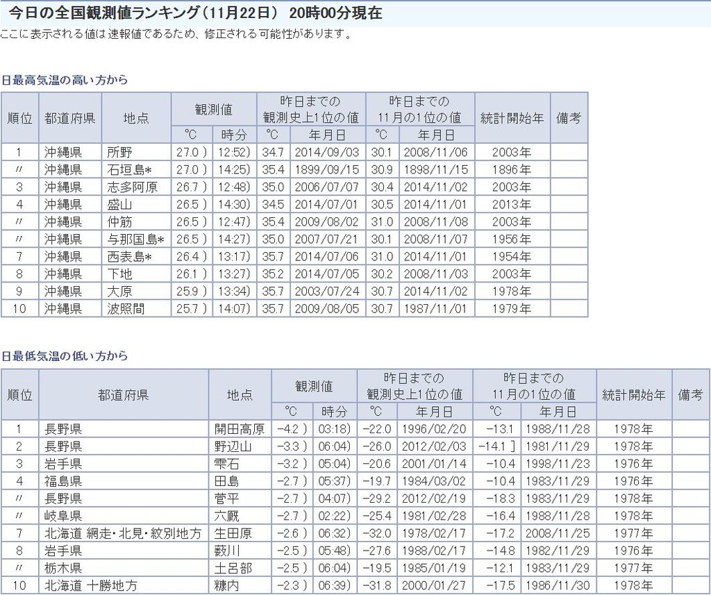Select the 開田高原 station cell

[x=240, y=429]
